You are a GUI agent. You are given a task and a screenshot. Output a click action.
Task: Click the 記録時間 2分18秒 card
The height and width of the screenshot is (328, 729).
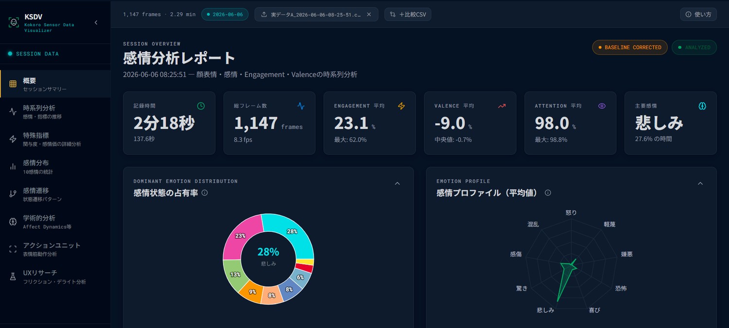169,123
